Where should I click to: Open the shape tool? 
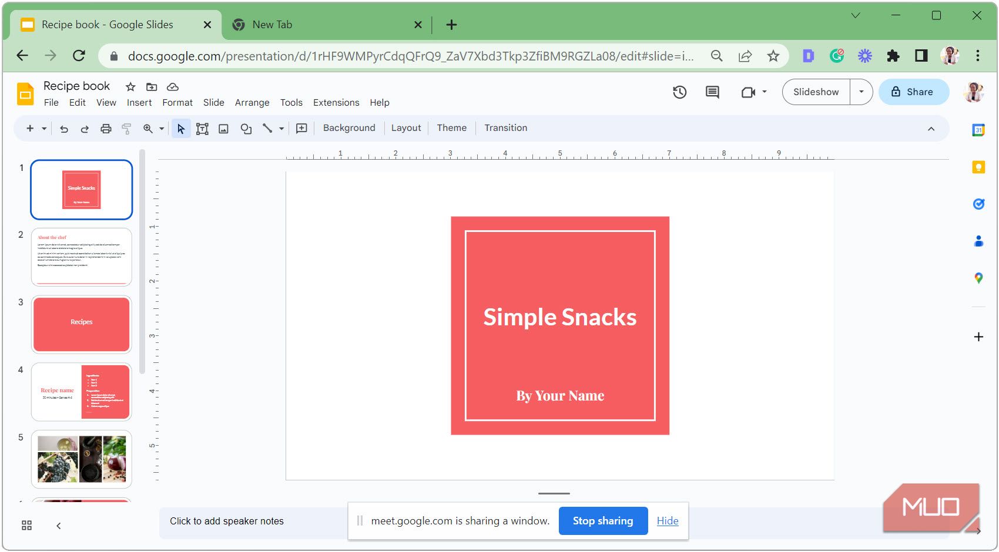coord(246,129)
